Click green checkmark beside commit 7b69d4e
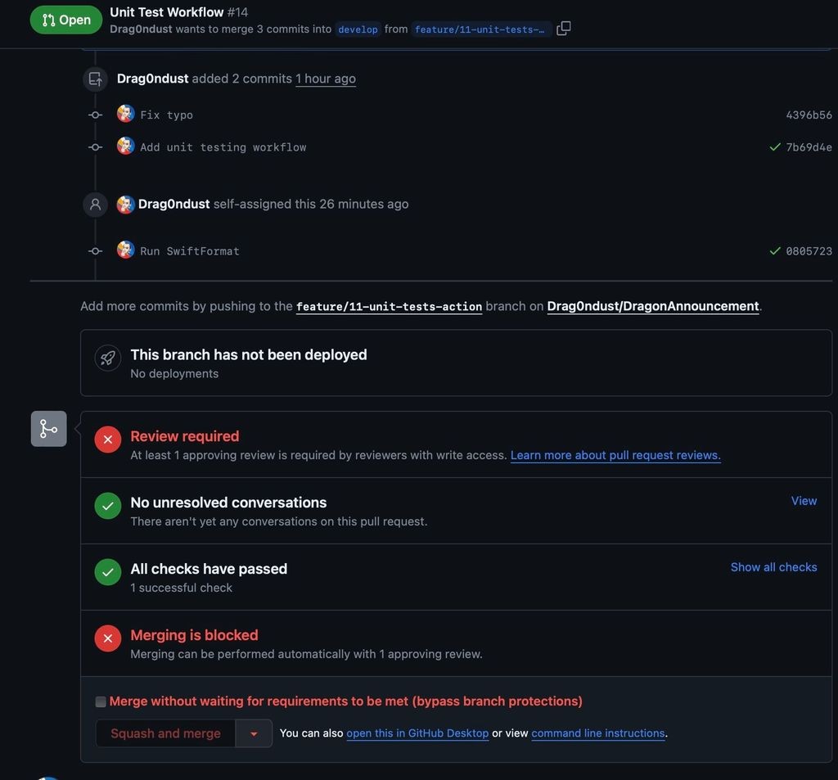This screenshot has height=780, width=838. click(x=775, y=147)
